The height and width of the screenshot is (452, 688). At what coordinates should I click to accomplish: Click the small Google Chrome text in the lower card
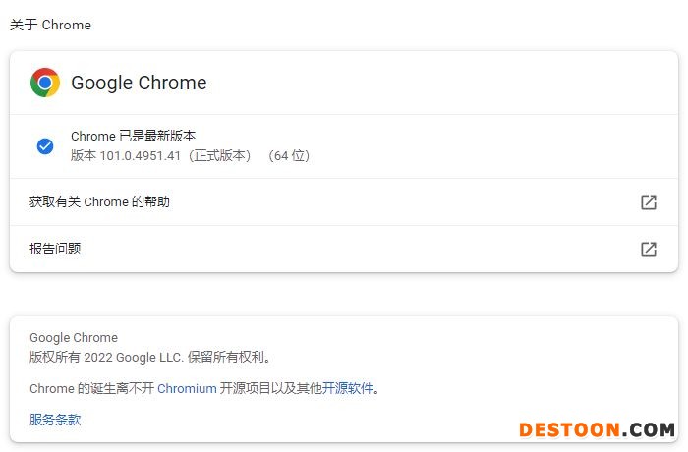point(74,338)
